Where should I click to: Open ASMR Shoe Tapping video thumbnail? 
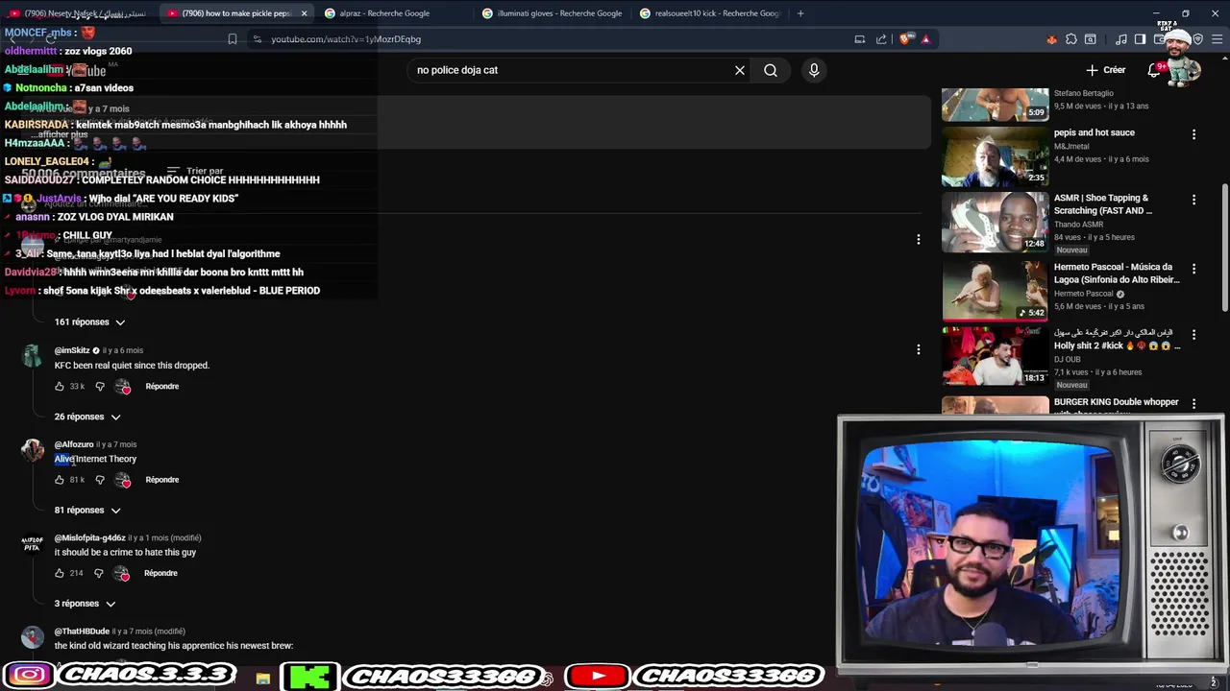coord(995,222)
